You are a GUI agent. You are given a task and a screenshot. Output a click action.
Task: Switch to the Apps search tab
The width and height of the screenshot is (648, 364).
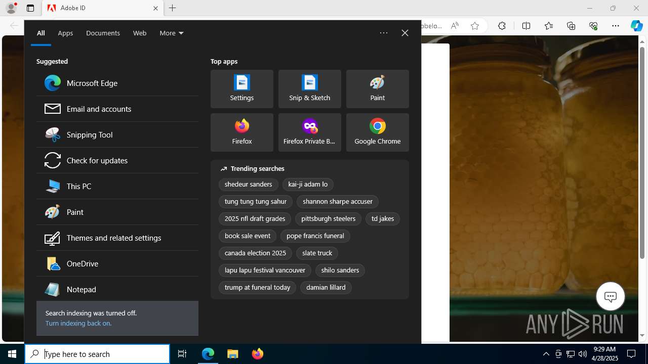pos(65,33)
